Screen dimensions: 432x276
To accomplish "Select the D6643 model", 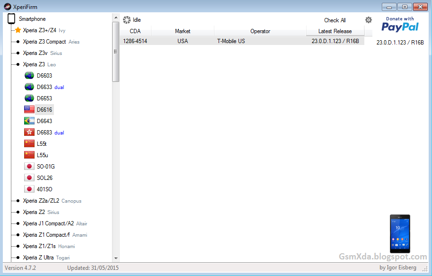I will click(x=44, y=121).
